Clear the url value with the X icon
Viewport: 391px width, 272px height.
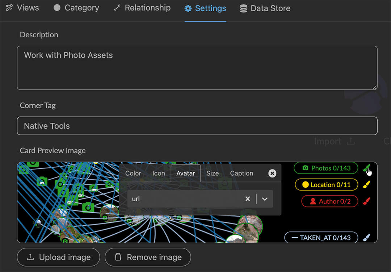tap(248, 199)
